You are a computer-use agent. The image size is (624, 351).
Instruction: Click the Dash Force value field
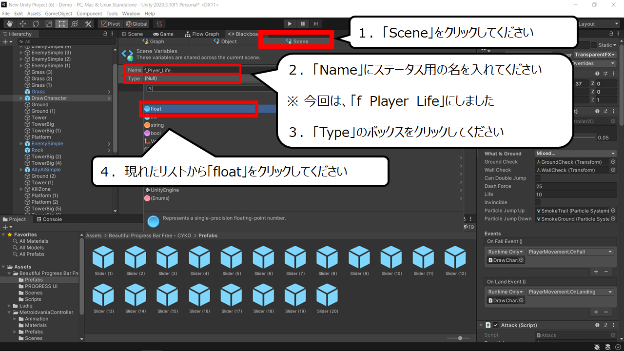576,186
